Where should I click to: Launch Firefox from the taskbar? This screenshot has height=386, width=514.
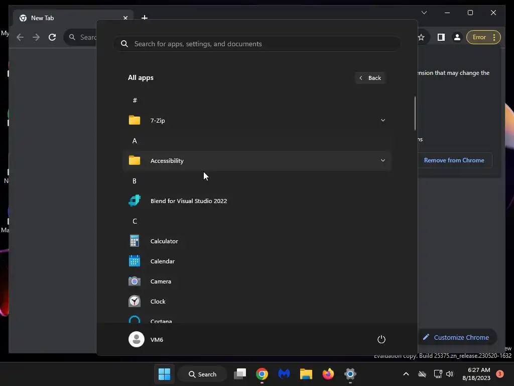pos(328,374)
